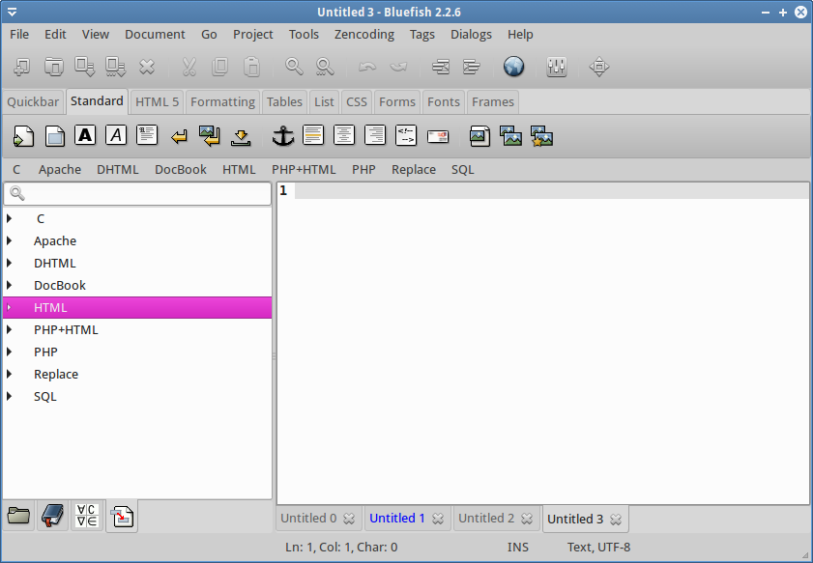
Task: Insert Body tag icon
Action: point(54,136)
